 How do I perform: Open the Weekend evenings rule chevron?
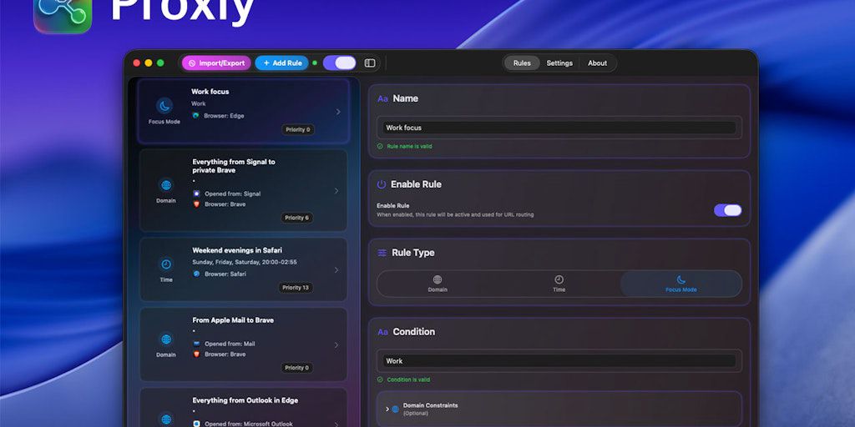click(x=336, y=269)
